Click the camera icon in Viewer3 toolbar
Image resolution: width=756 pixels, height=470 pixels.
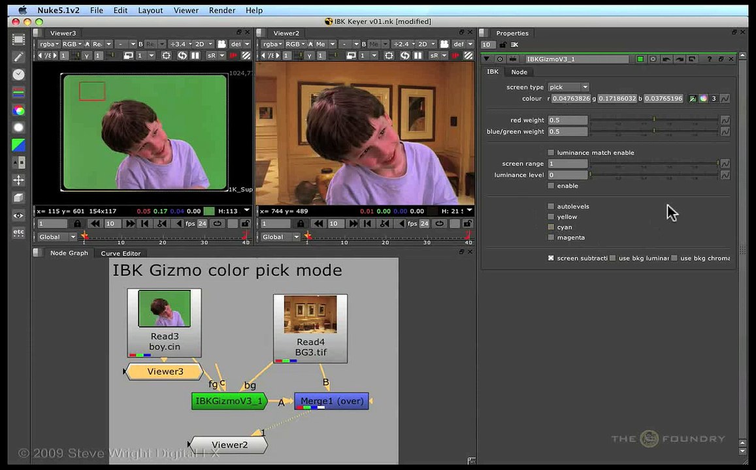222,44
